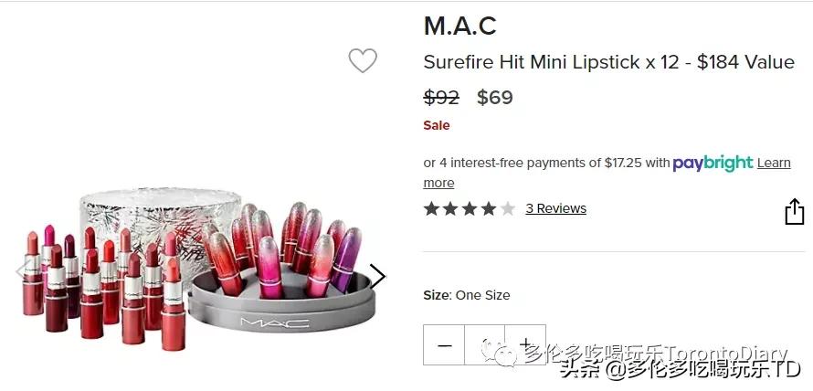
Task: Show next product image with right arrow
Action: click(377, 275)
